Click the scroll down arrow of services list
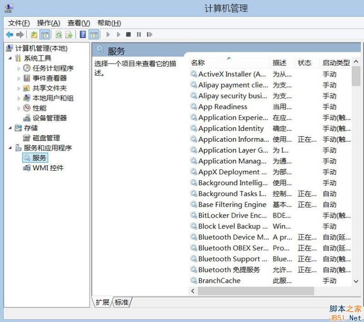Viewport: 364px width, 322px height. [x=356, y=281]
